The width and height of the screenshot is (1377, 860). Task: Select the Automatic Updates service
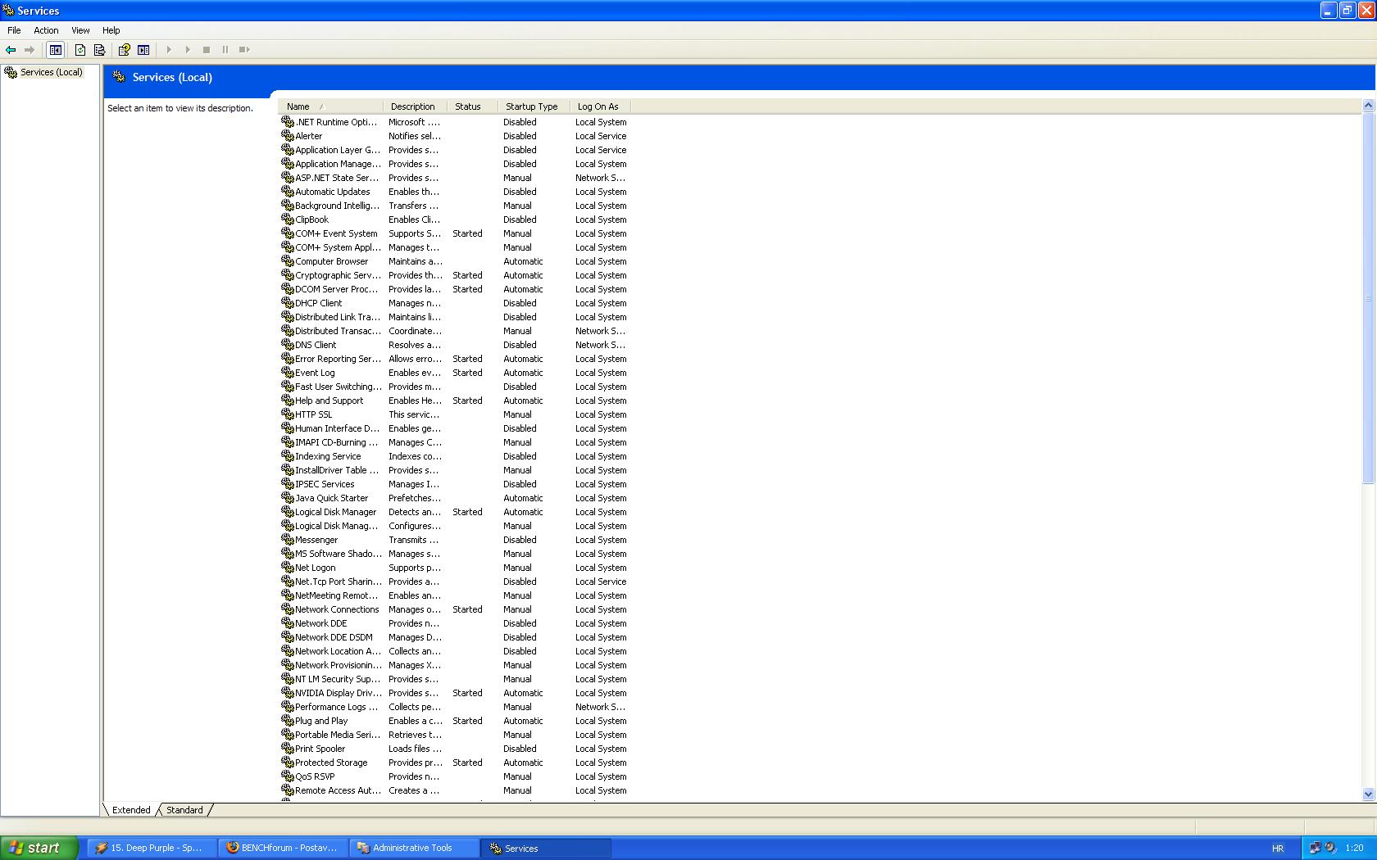click(x=332, y=192)
